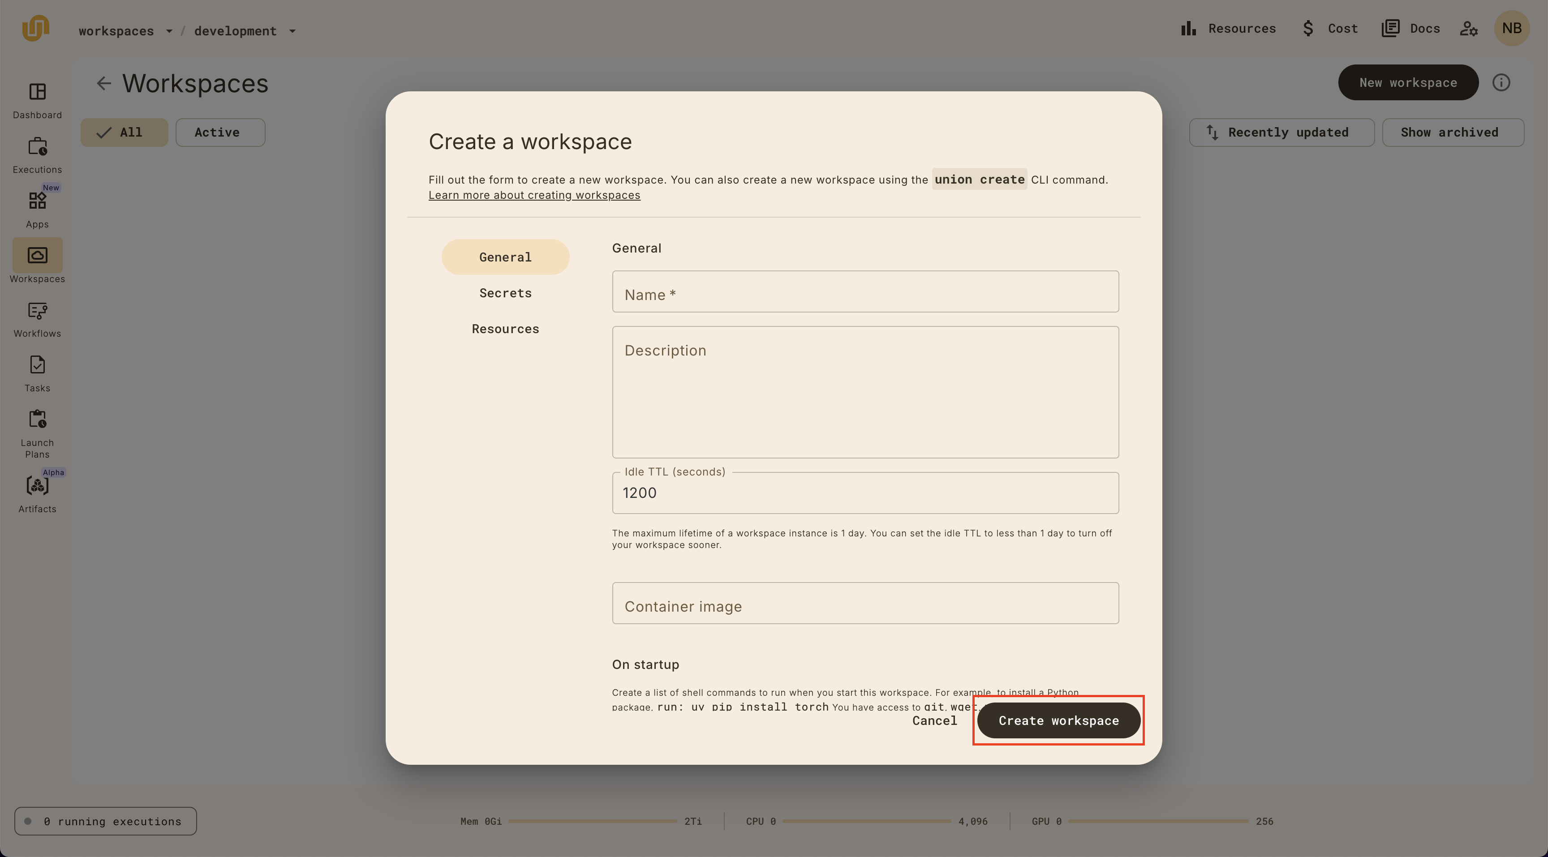
Task: Select the All executions filter
Action: click(125, 132)
